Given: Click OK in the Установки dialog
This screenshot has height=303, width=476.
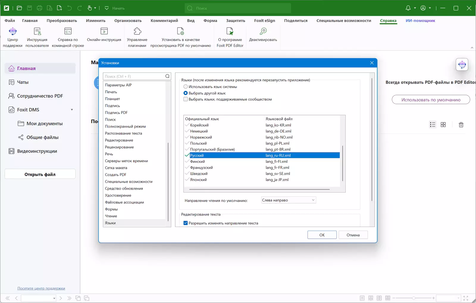Looking at the screenshot, I should click(x=322, y=235).
